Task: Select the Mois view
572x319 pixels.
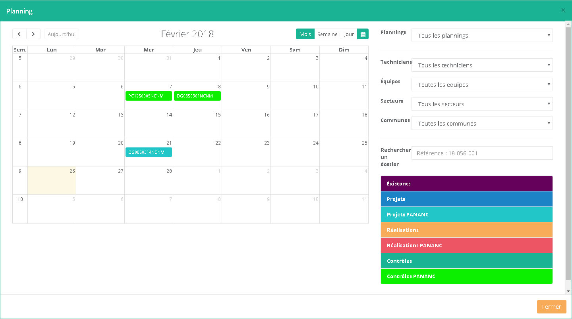Action: point(305,34)
